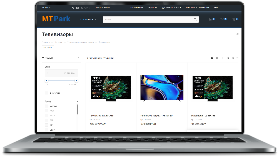Check the BQ brand checkbox
Viewport: 279px width, 162px height.
(x=47, y=125)
